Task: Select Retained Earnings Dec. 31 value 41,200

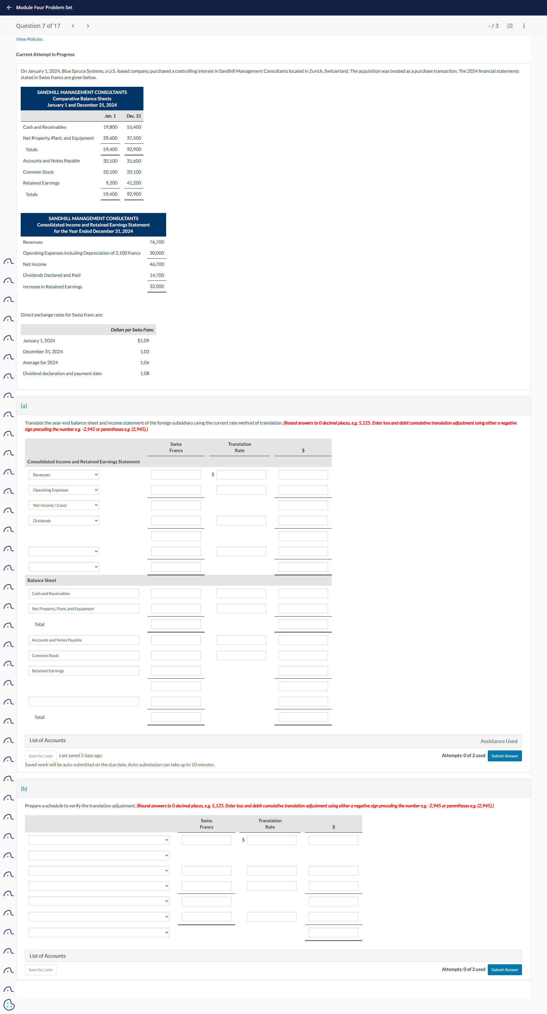Action: [x=134, y=183]
